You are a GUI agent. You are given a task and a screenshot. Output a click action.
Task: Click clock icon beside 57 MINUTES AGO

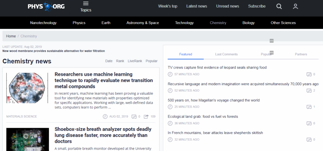[170, 74]
